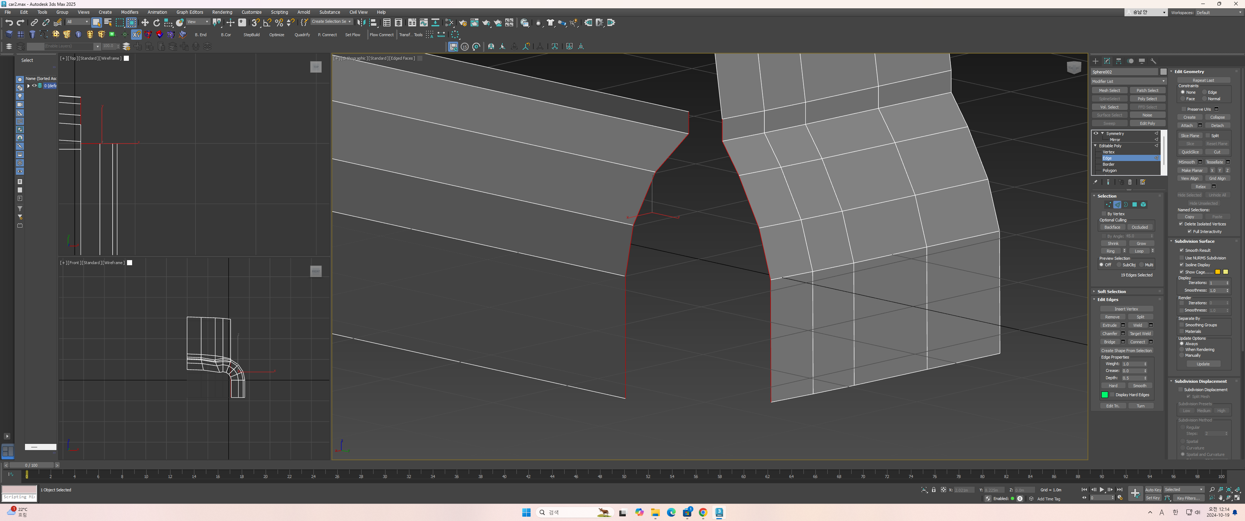Toggle the Smooth Result checkbox

click(x=1182, y=250)
